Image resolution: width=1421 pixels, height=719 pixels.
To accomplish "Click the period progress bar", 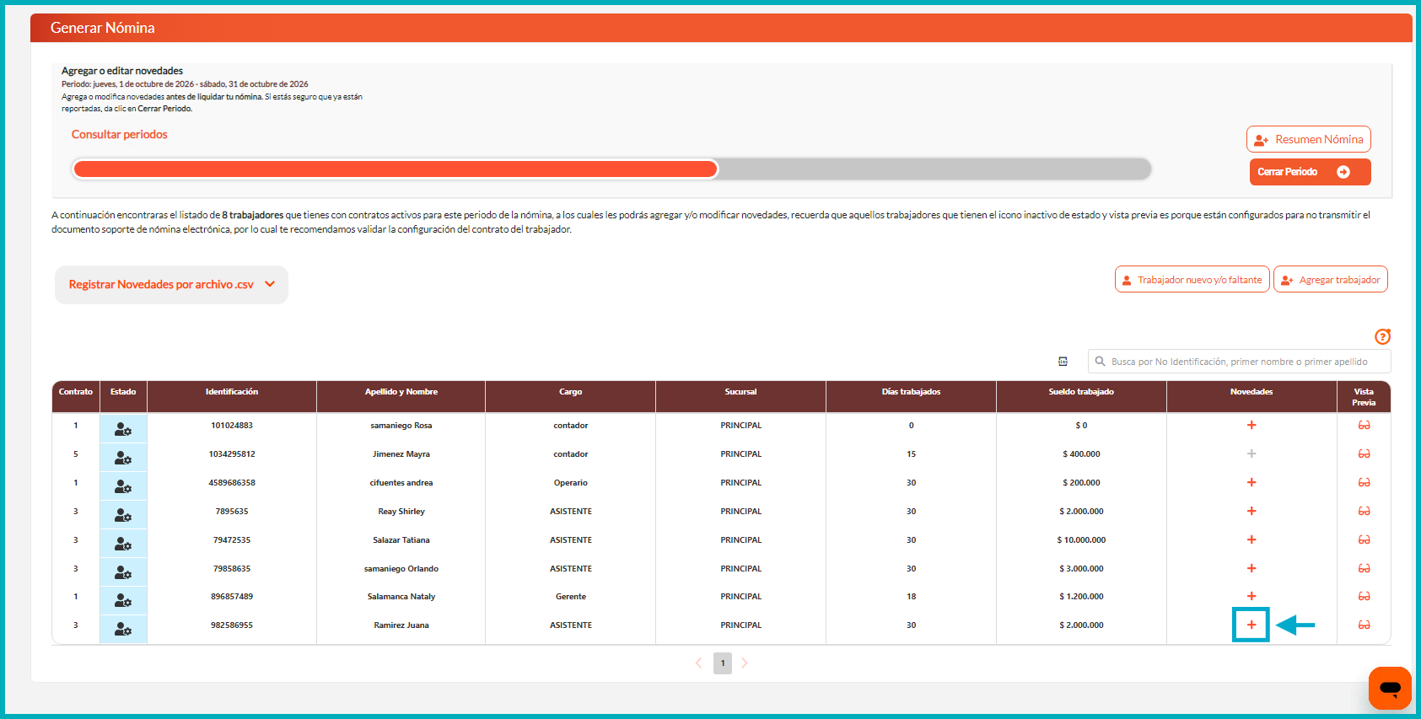I will (x=611, y=169).
